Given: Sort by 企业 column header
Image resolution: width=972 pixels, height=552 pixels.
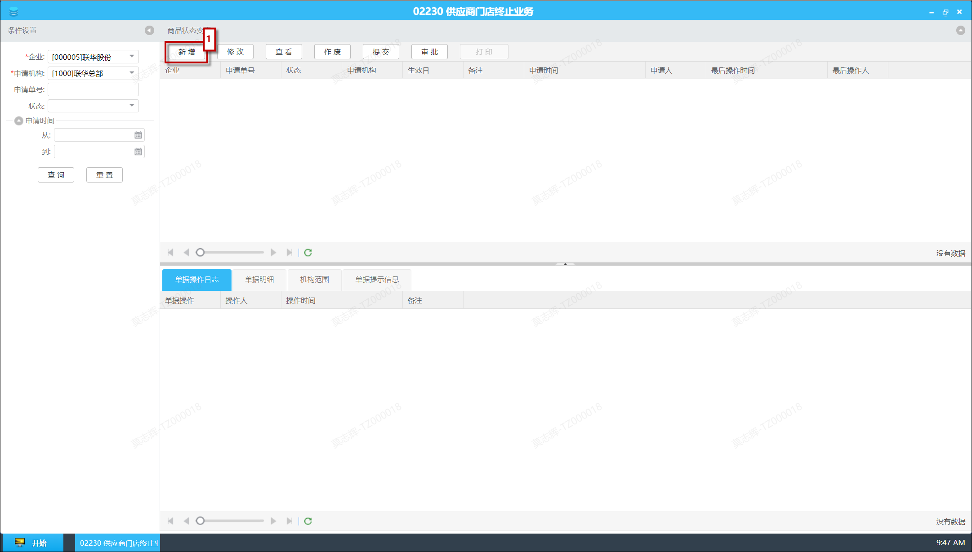Looking at the screenshot, I should click(190, 71).
